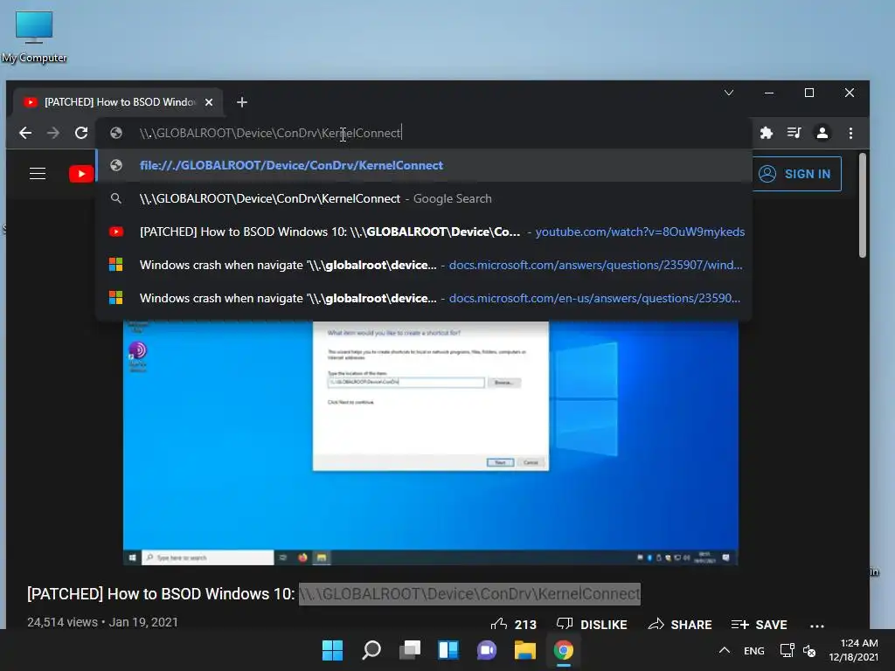Open Chrome extensions puzzle icon
895x671 pixels.
click(766, 133)
